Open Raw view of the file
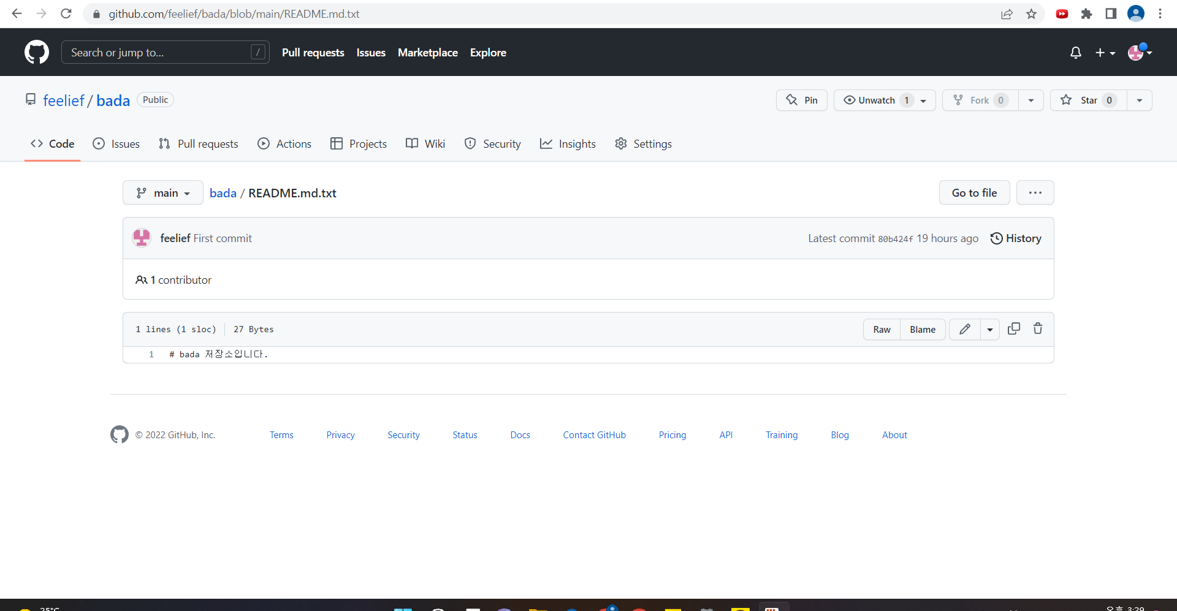 [x=881, y=329]
